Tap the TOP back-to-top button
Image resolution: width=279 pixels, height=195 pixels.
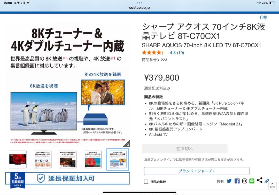point(273,186)
